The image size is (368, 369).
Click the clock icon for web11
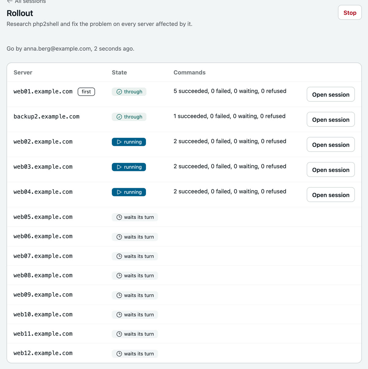click(x=119, y=334)
